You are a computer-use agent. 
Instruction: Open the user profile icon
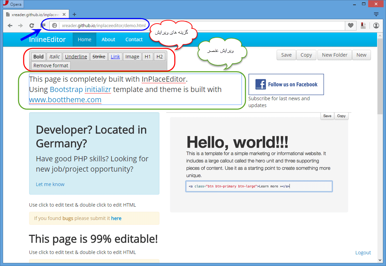tap(376, 25)
